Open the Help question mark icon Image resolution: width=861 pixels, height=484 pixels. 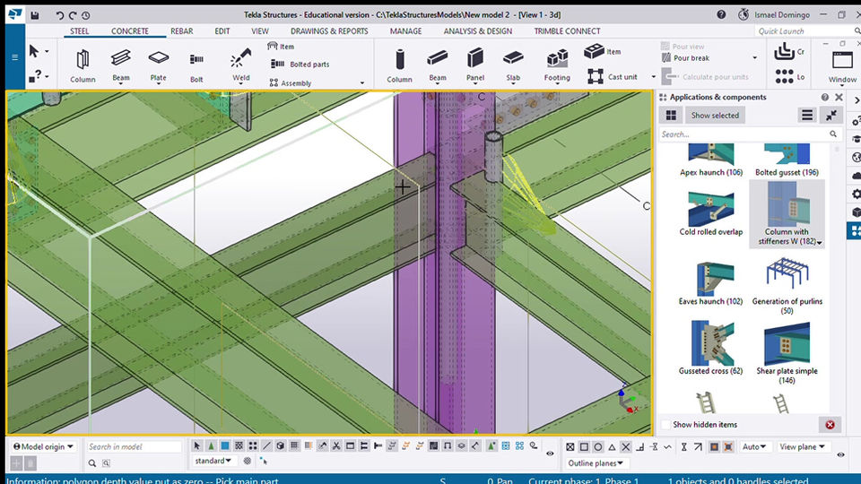(721, 15)
